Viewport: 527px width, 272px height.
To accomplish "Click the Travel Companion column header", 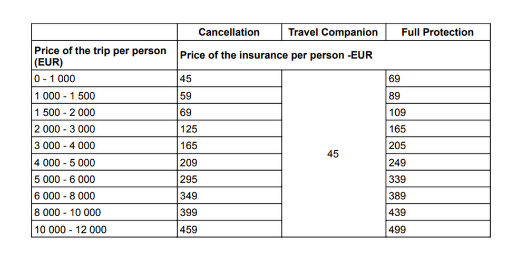I will pos(333,32).
